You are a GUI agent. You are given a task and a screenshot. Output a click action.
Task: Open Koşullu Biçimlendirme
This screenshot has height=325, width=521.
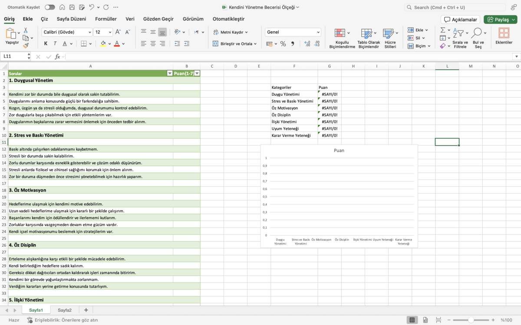tap(342, 39)
